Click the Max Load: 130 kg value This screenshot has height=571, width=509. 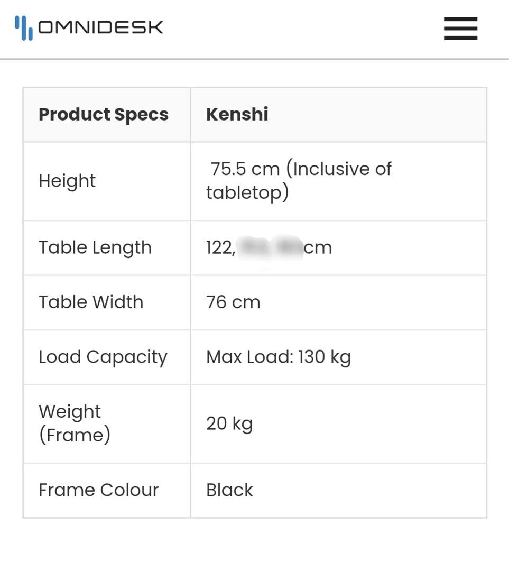[279, 357]
